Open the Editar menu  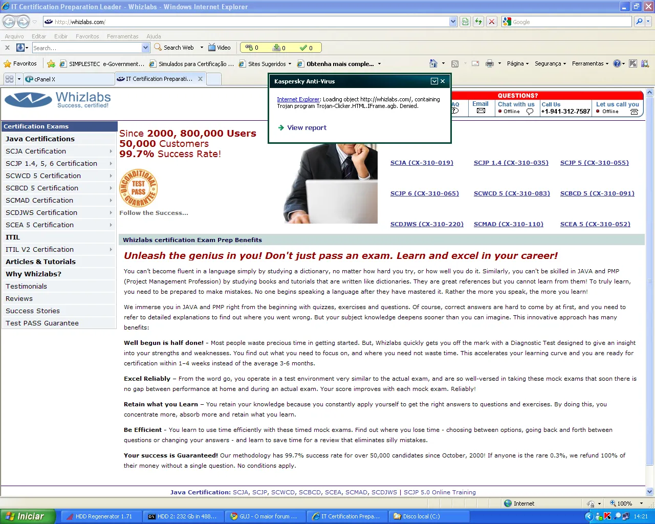(x=39, y=36)
